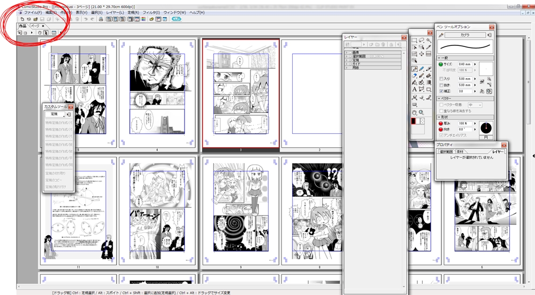Collapse the 一般 section
The image size is (535, 295).
pos(439,58)
